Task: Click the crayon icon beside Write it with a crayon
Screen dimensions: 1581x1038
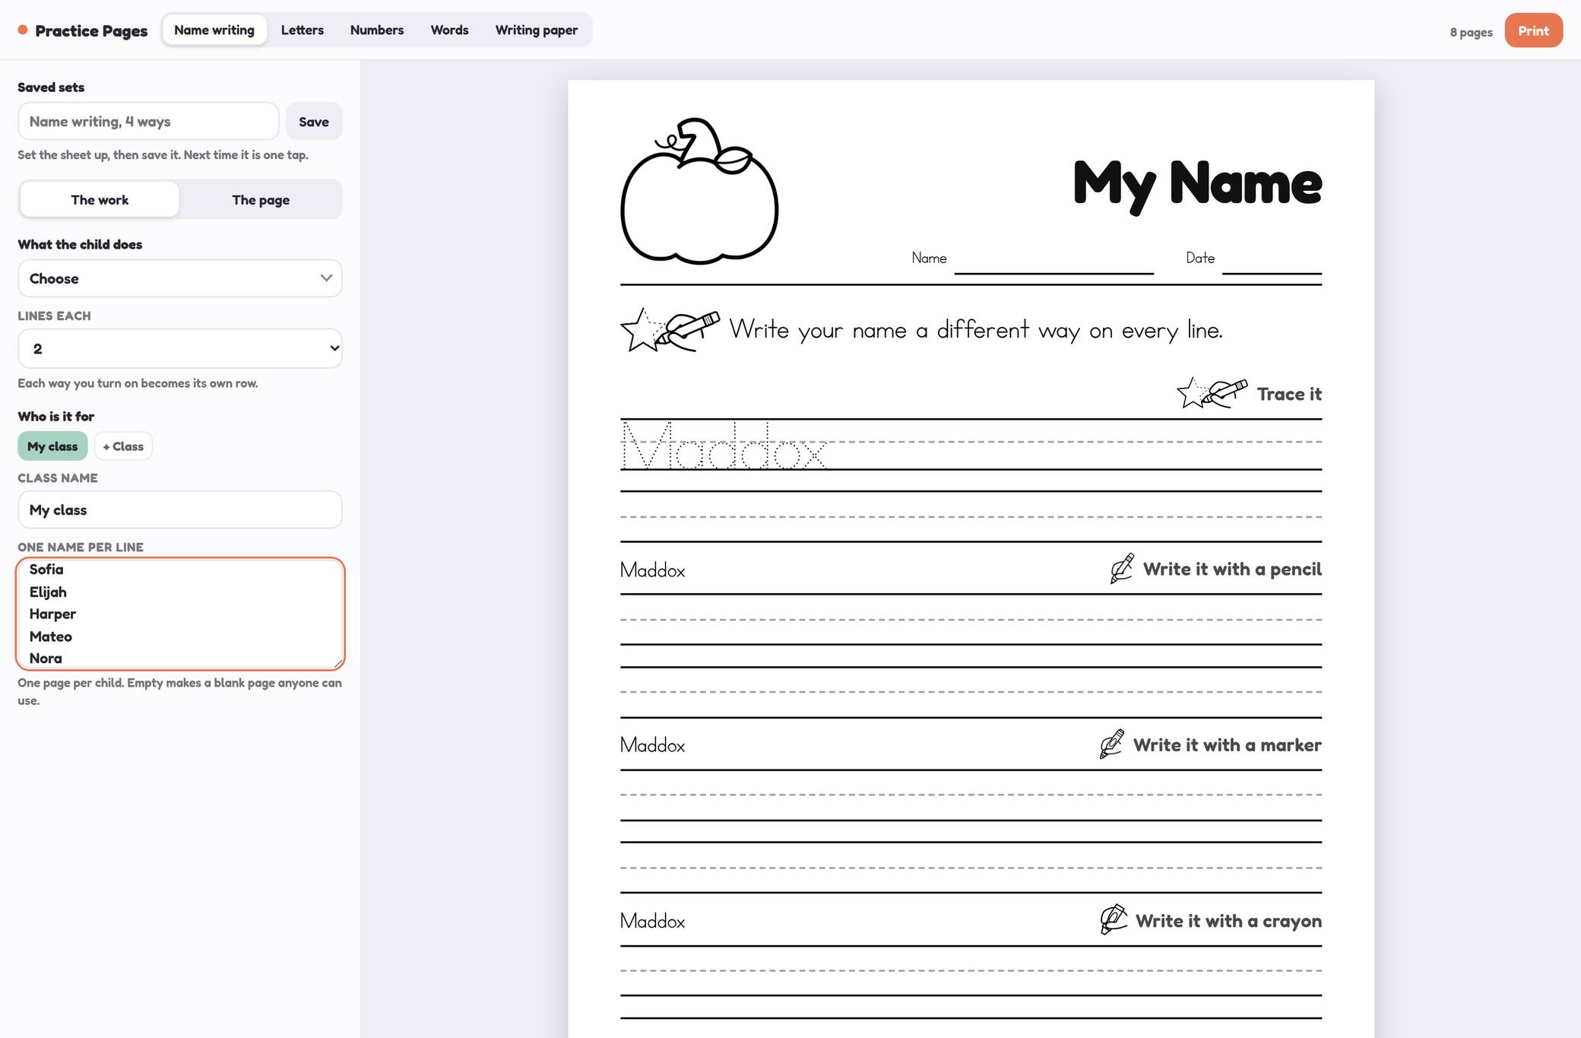Action: (x=1113, y=920)
